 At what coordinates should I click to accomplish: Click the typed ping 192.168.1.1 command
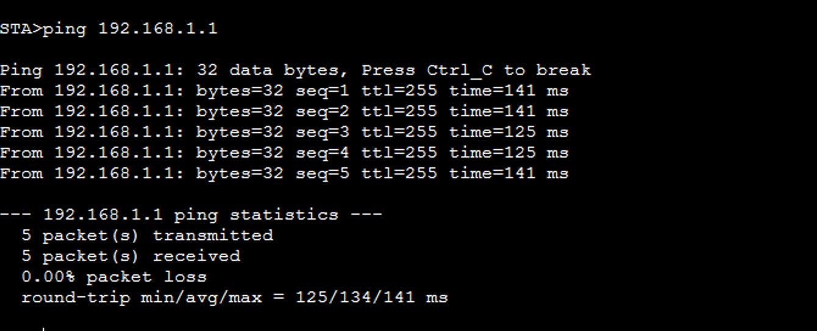[130, 29]
